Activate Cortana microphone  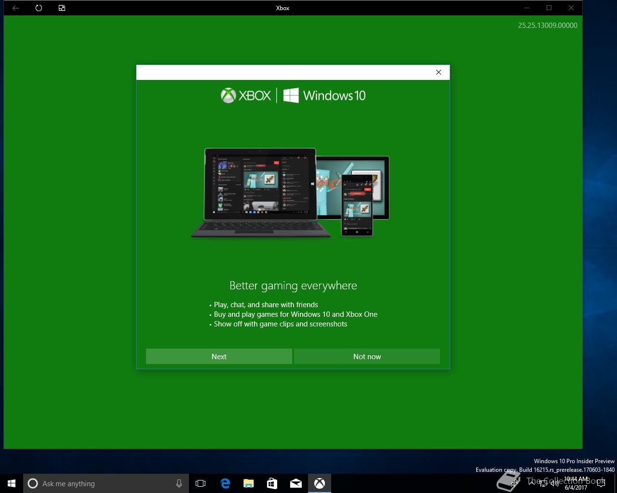pos(179,483)
